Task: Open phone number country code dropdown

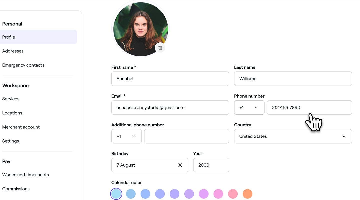Action: tap(249, 108)
